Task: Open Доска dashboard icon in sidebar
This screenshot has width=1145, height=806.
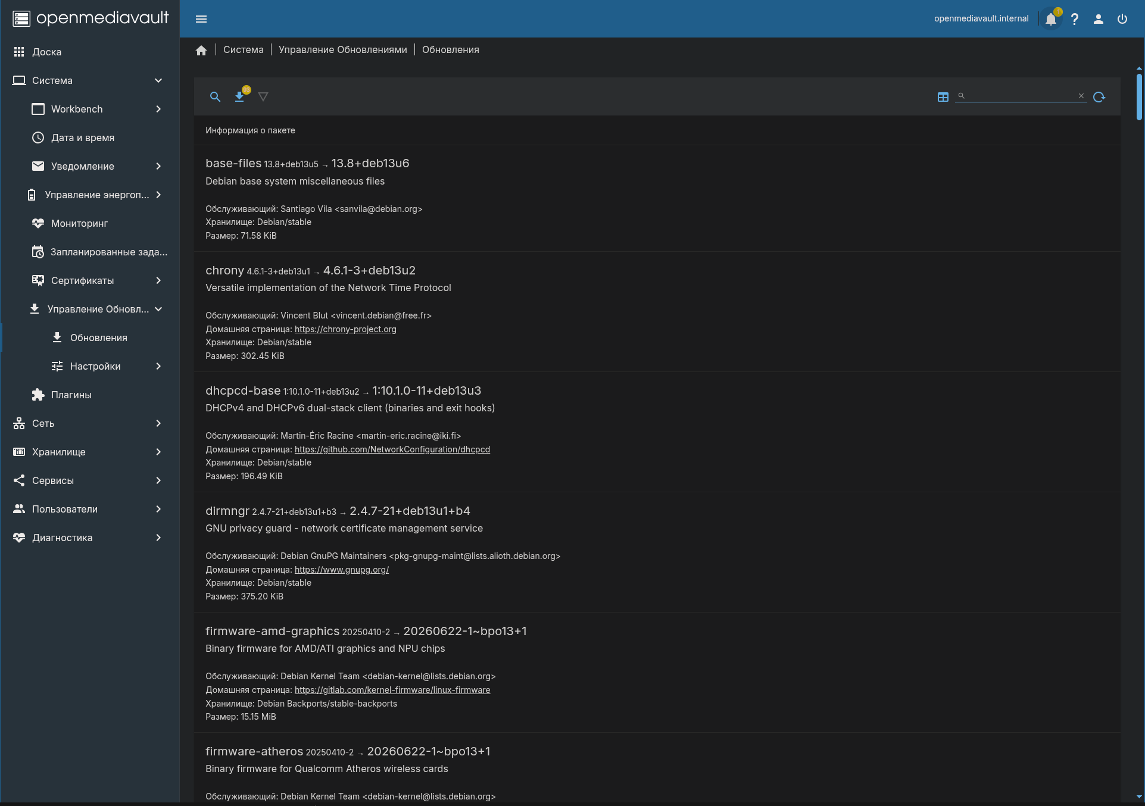Action: click(19, 52)
